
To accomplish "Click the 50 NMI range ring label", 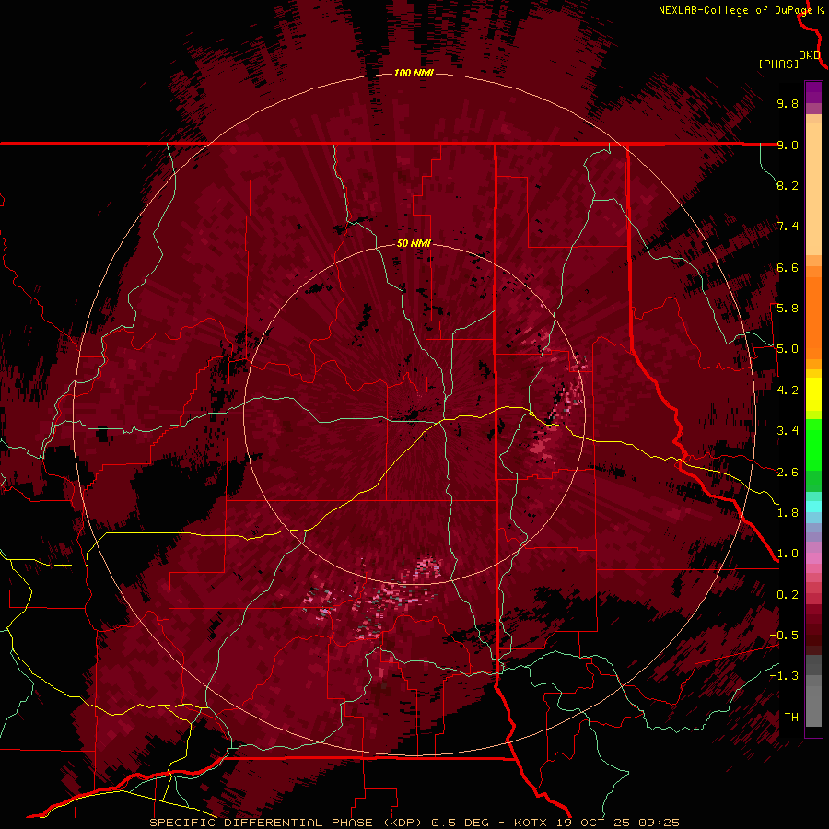I will coord(414,243).
